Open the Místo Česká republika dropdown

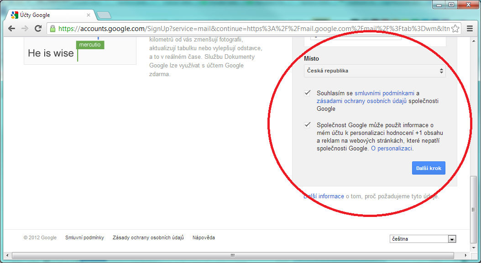[375, 71]
